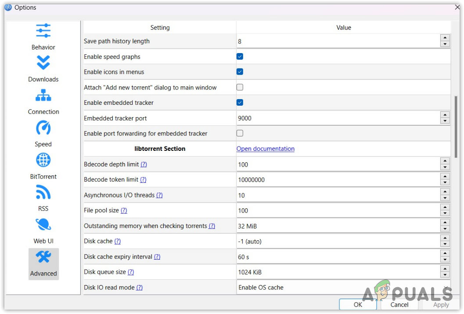Open the RSS feed icon
This screenshot has height=314, width=464.
tap(43, 193)
